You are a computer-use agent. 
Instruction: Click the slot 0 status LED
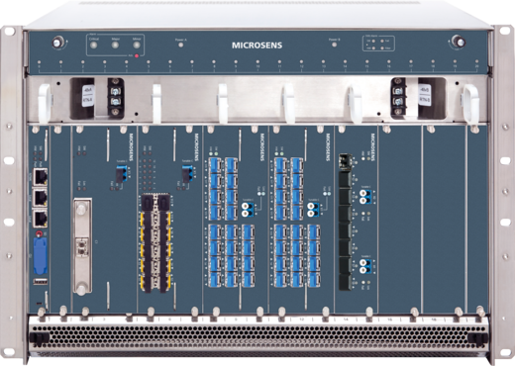(x=39, y=62)
